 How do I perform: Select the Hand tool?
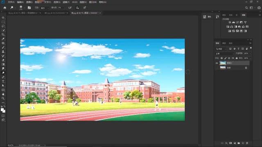pos(3,94)
